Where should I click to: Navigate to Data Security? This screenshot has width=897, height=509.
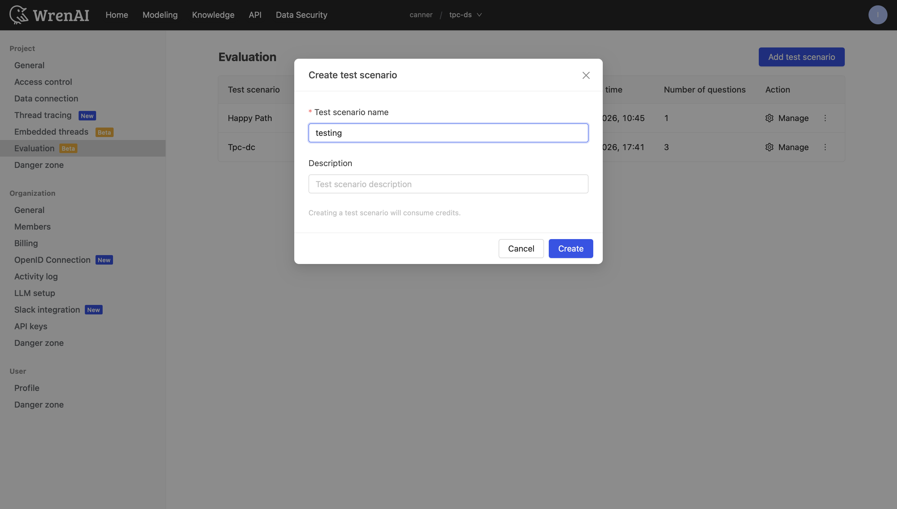(x=301, y=15)
